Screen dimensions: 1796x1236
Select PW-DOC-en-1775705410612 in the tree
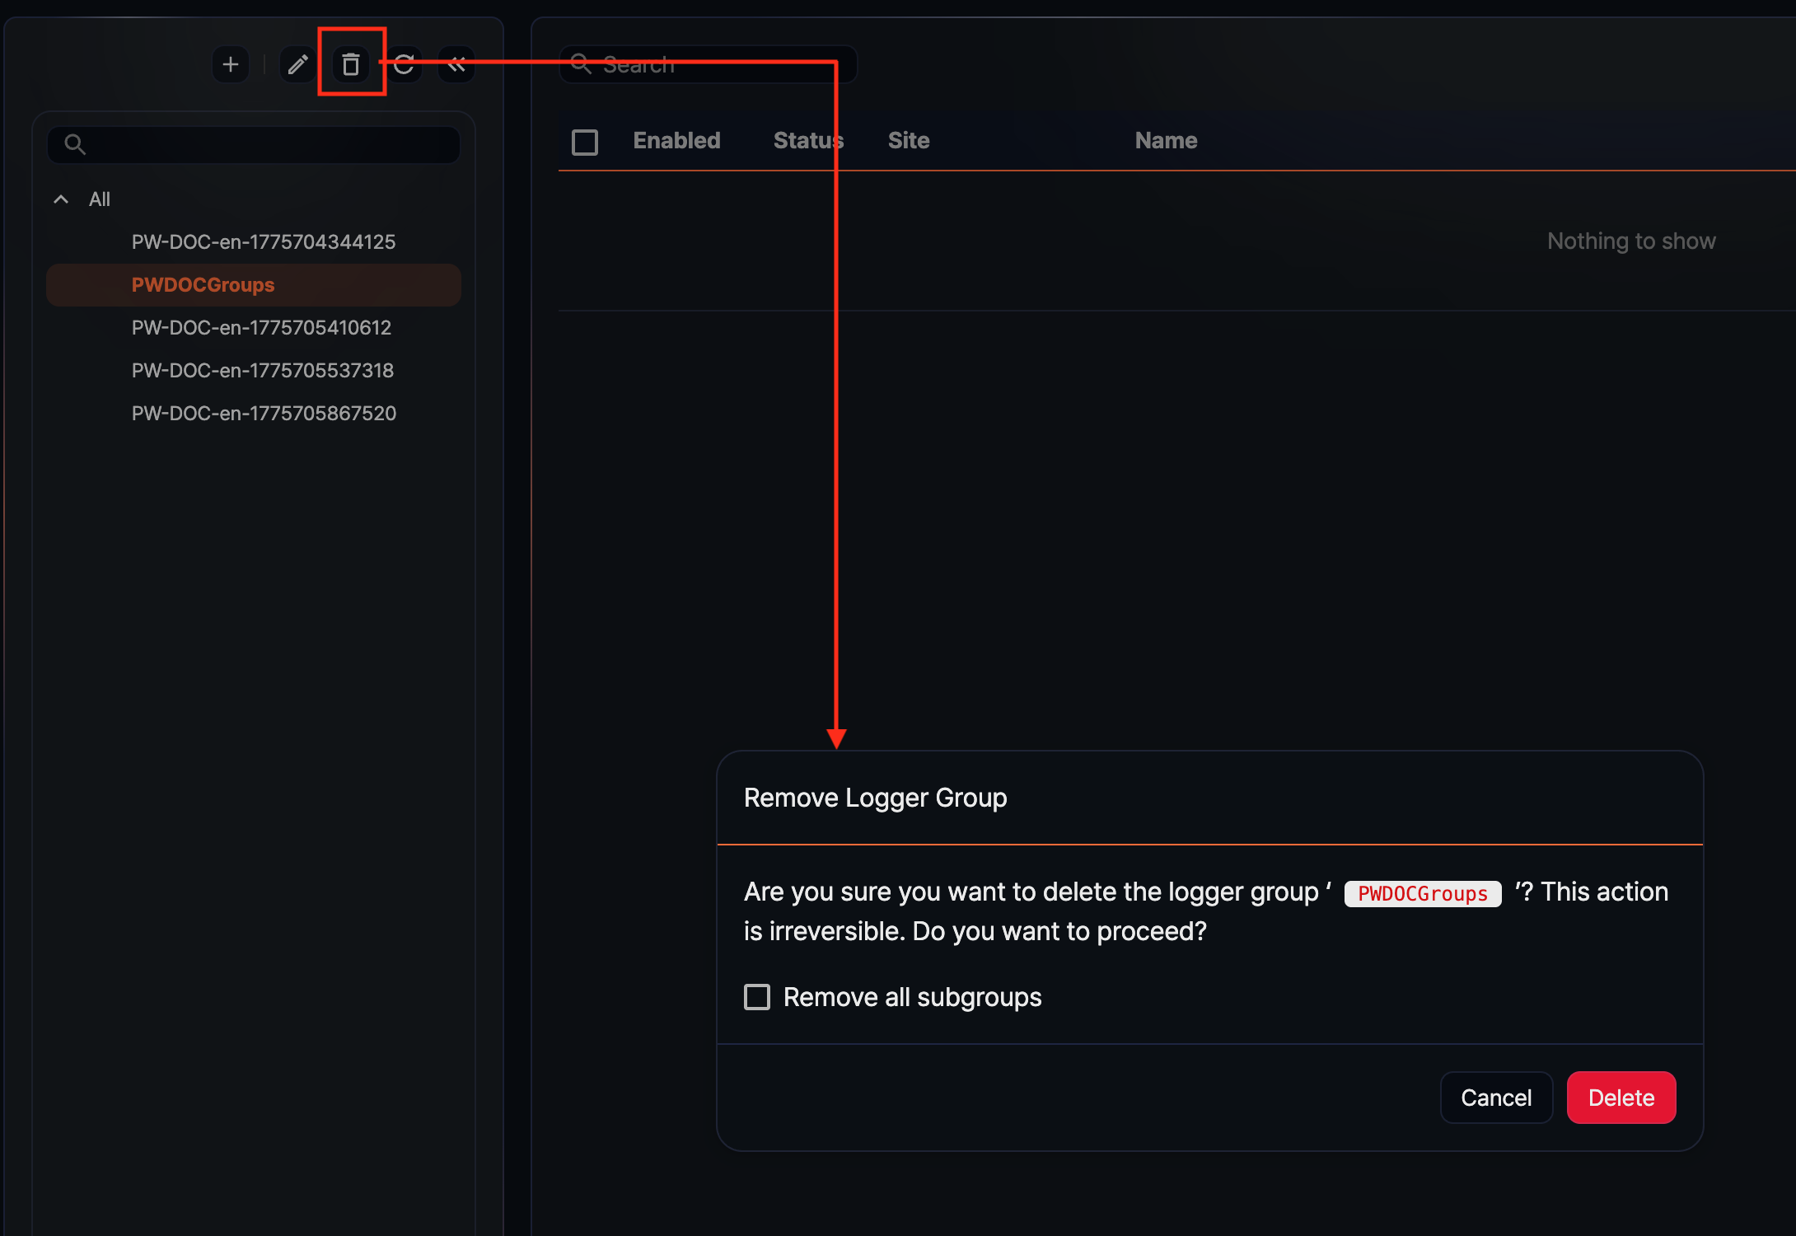(261, 327)
